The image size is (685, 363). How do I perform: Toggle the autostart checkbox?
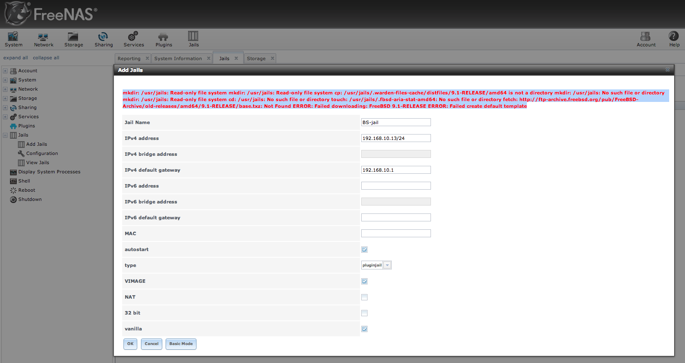coord(365,250)
